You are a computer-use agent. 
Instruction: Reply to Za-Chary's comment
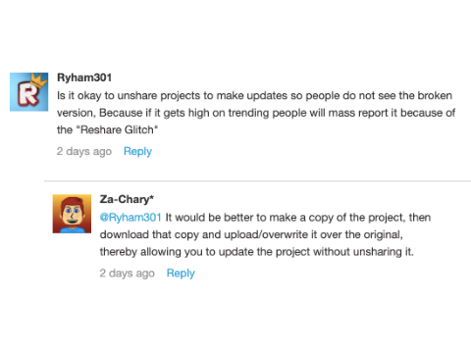(x=181, y=273)
